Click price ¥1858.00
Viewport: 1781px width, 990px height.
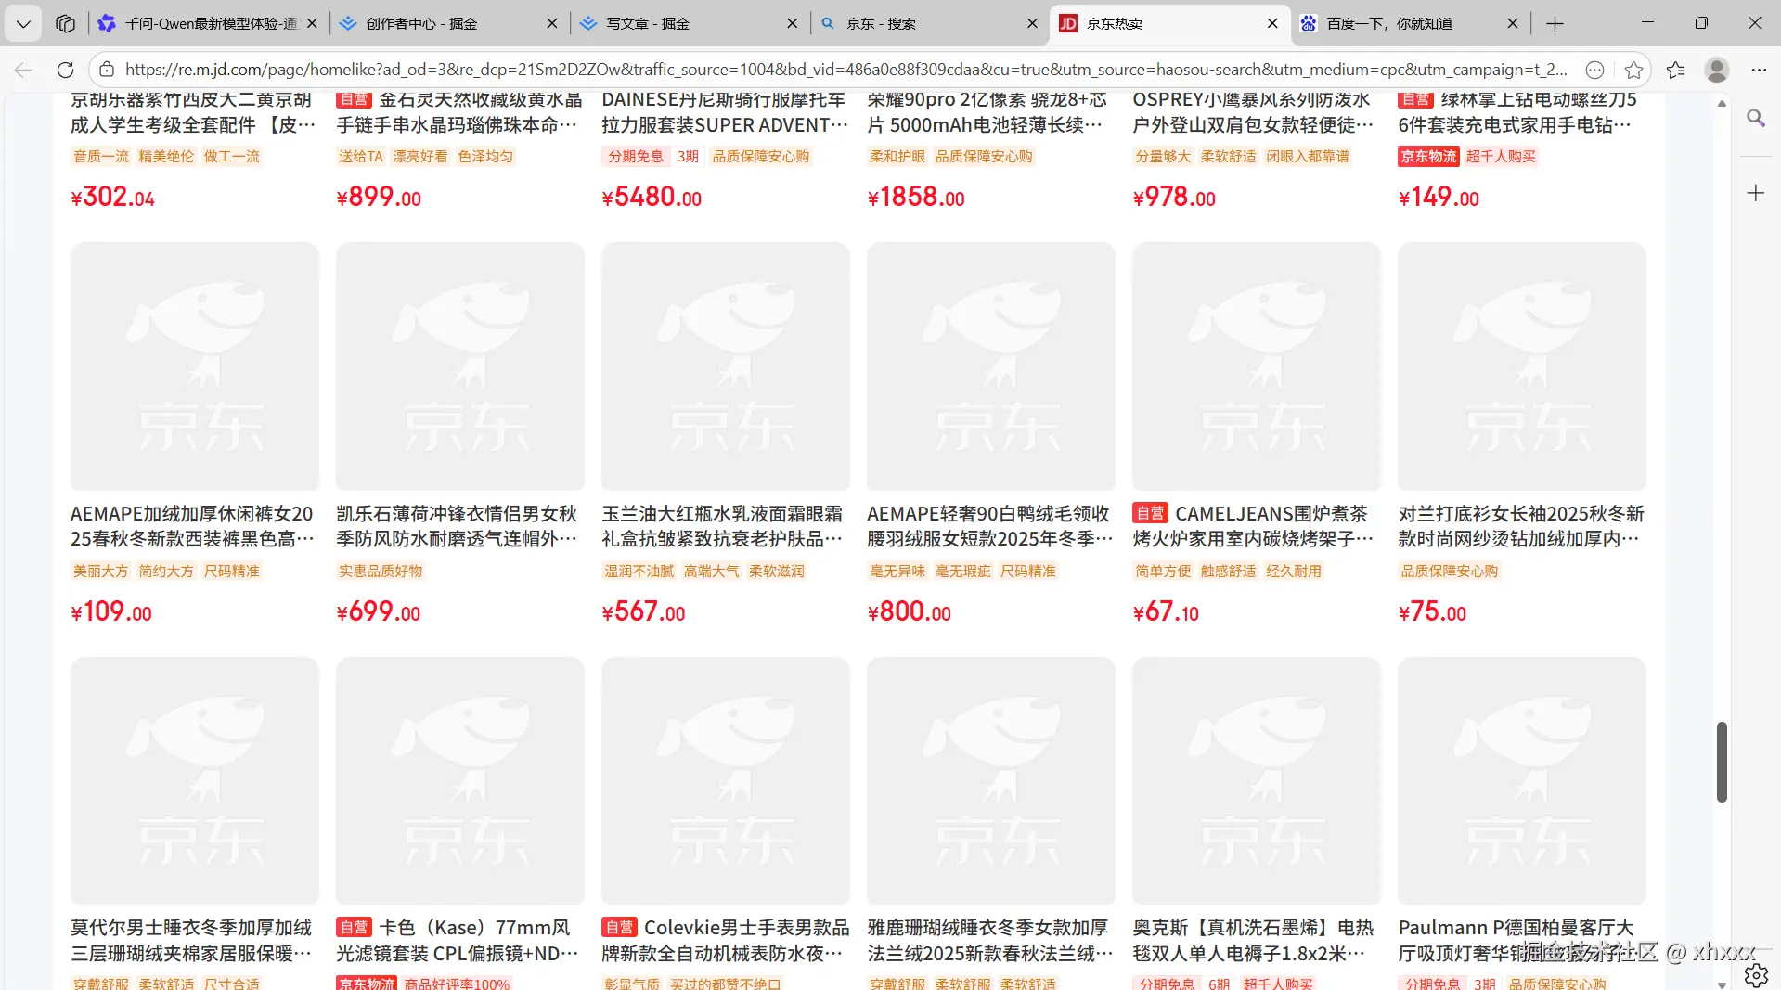tap(916, 197)
